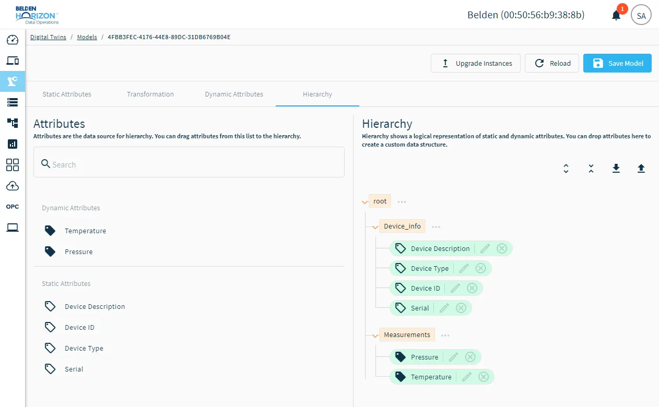The image size is (659, 407).
Task: Open the Measurements options menu
Action: [x=445, y=335]
